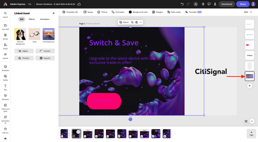This screenshot has width=258, height=142.
Task: Undo the last action
Action: coord(182,4)
